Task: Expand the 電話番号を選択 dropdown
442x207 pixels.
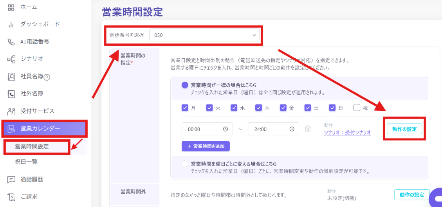Action: (x=204, y=35)
